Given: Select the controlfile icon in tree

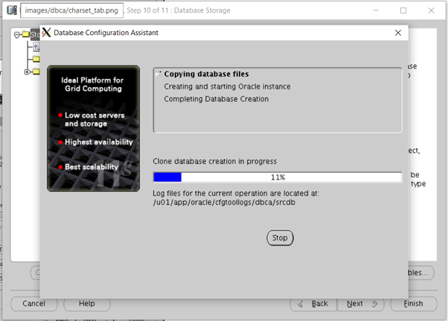Looking at the screenshot, I should click(35, 46).
